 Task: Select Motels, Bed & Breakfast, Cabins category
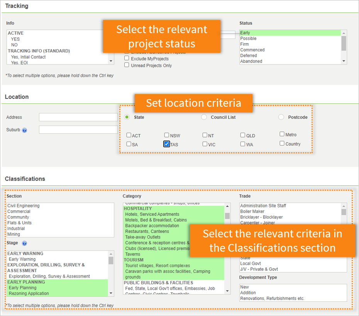pyautogui.click(x=174, y=220)
